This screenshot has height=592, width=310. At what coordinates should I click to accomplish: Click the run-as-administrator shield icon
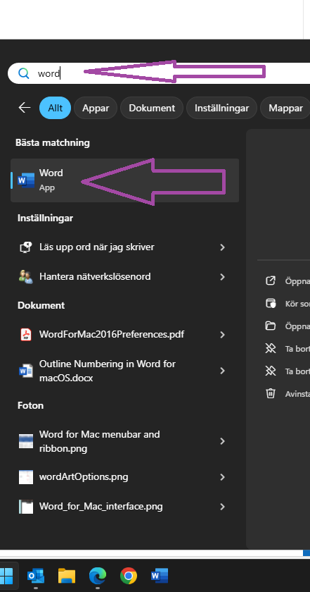click(x=271, y=303)
